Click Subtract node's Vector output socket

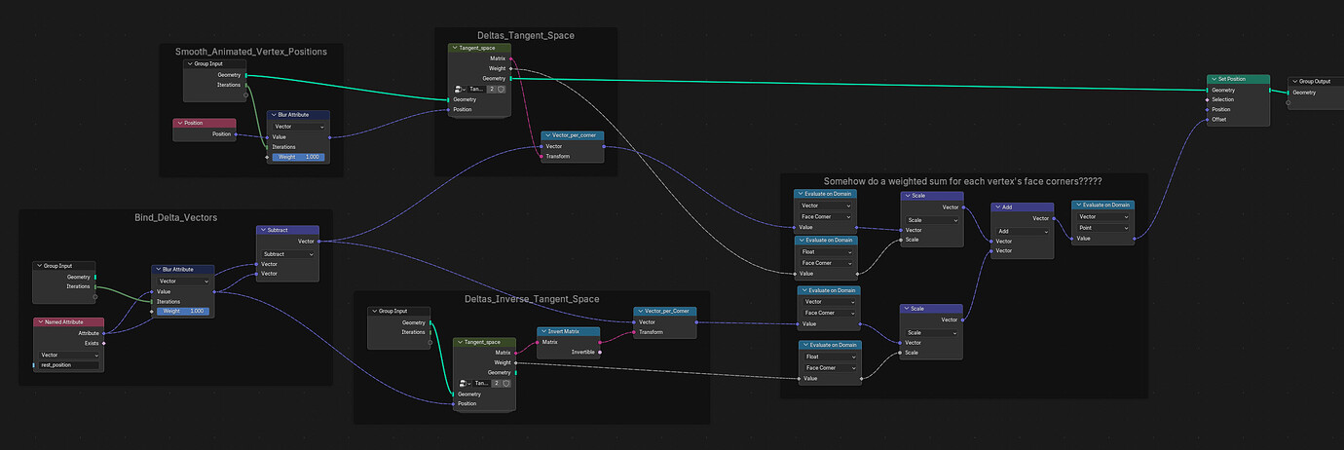coord(319,241)
